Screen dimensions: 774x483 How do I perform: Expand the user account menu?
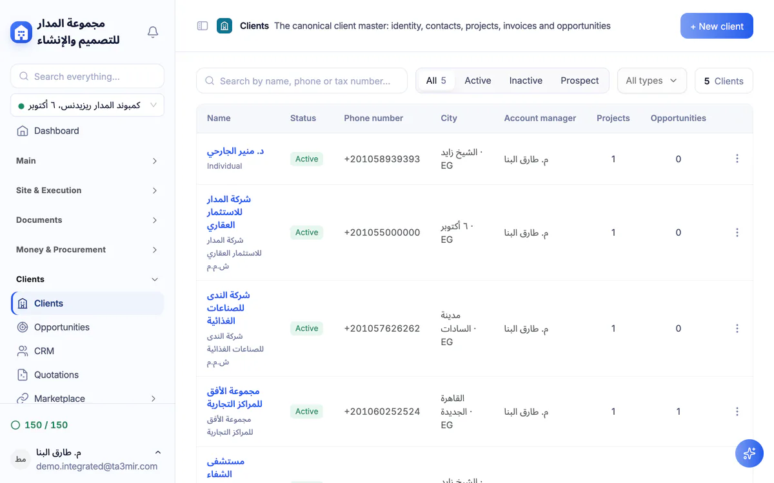click(x=158, y=452)
